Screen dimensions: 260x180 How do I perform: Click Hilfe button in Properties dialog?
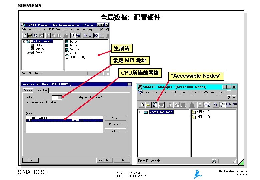(122, 160)
